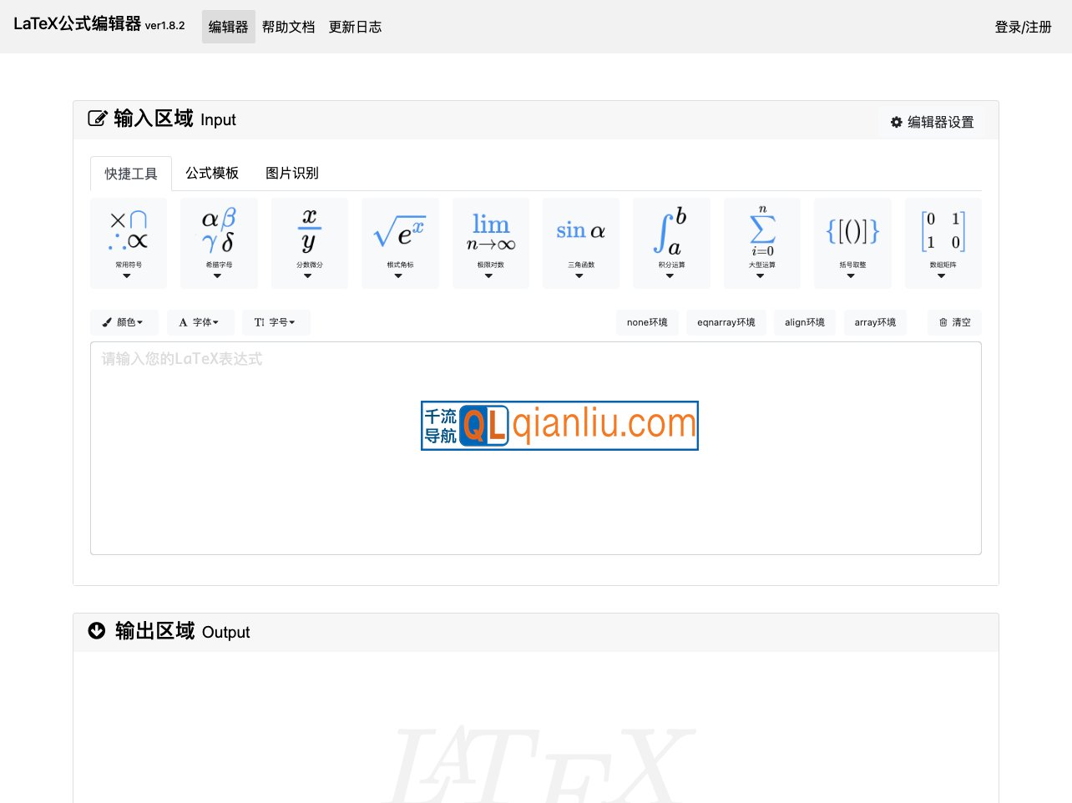Image resolution: width=1072 pixels, height=803 pixels.
Task: Apply the none环境 environment
Action: [x=647, y=322]
